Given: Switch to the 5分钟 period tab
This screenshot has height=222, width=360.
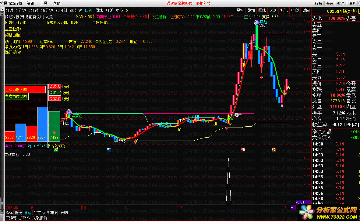Looking at the screenshot, I should click(x=33, y=11).
